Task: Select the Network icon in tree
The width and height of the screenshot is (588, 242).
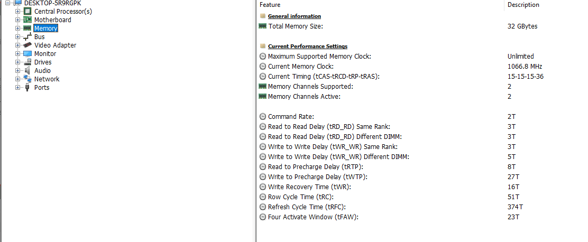Action: 27,79
